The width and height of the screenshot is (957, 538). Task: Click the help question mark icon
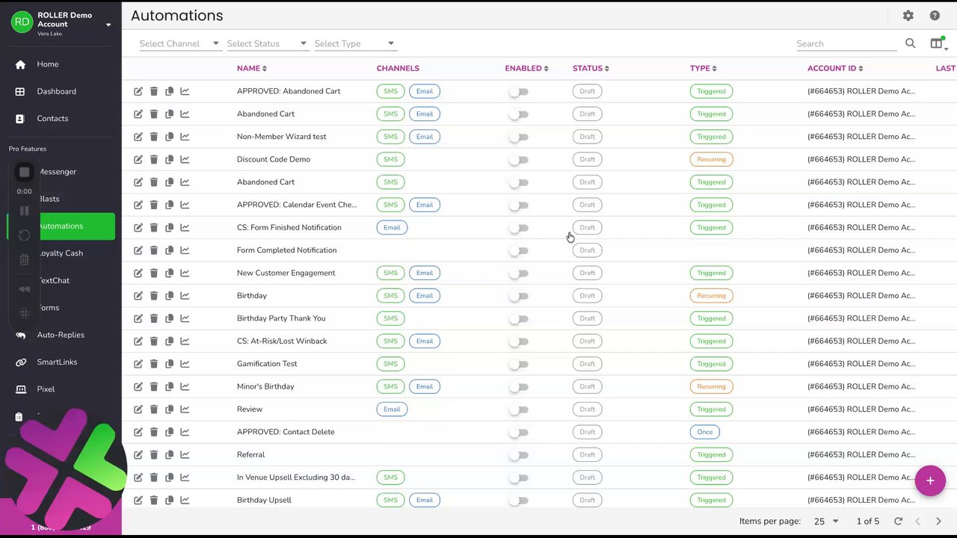click(935, 16)
